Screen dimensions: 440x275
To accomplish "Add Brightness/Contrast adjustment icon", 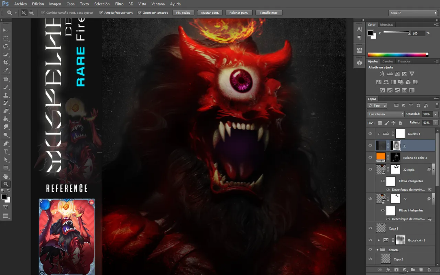I will [x=382, y=74].
